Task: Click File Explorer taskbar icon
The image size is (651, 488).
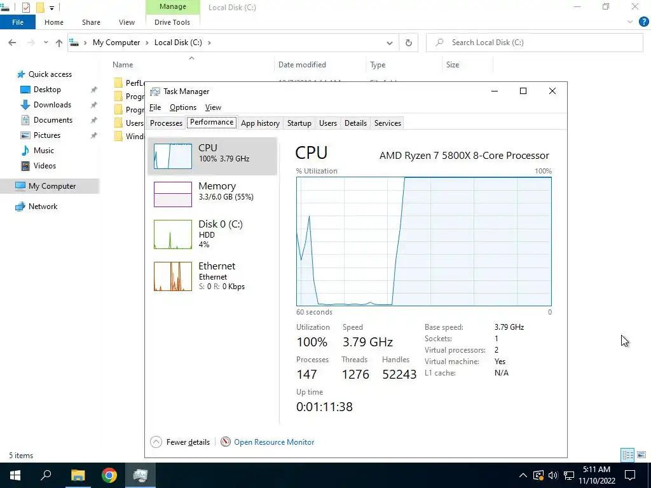Action: 78,475
